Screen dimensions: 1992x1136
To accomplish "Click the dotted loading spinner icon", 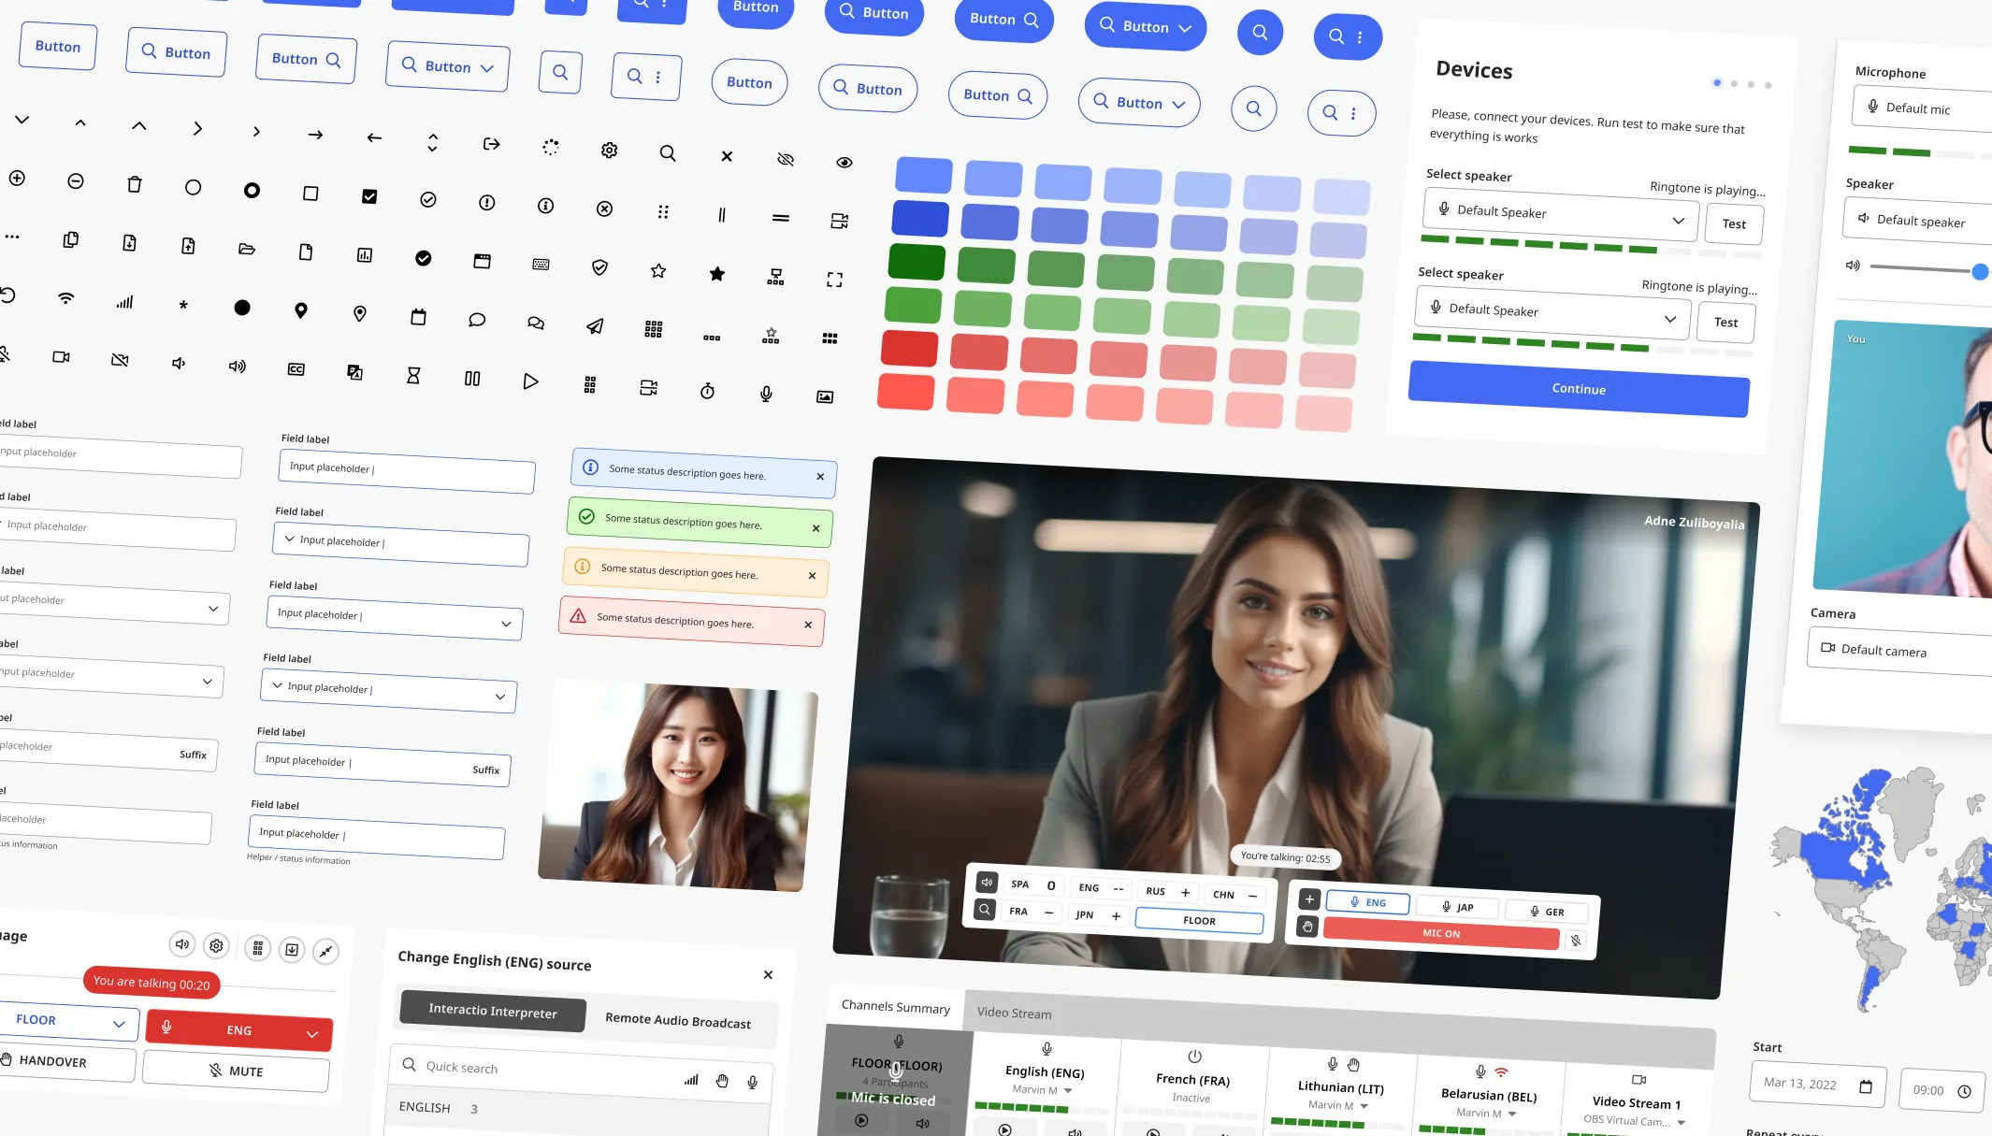I will click(551, 147).
